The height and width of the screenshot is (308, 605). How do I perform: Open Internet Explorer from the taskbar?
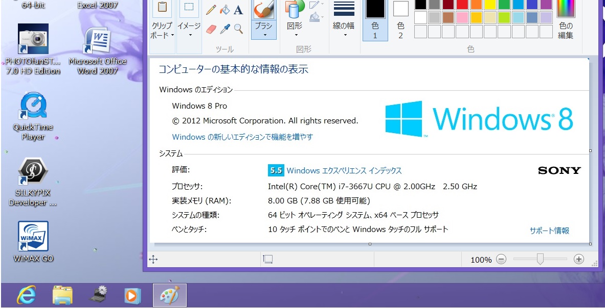point(26,295)
